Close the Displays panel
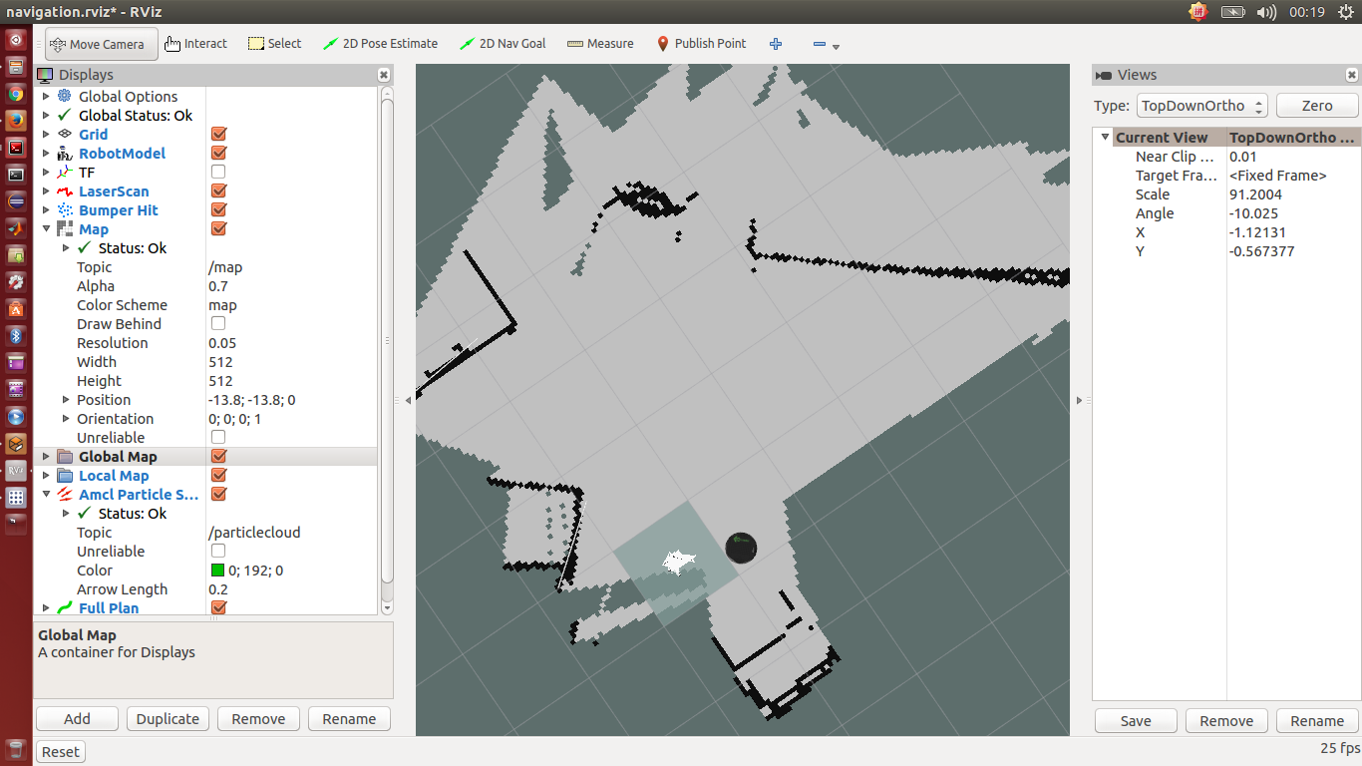Screen dimensions: 1362x766 [384, 75]
